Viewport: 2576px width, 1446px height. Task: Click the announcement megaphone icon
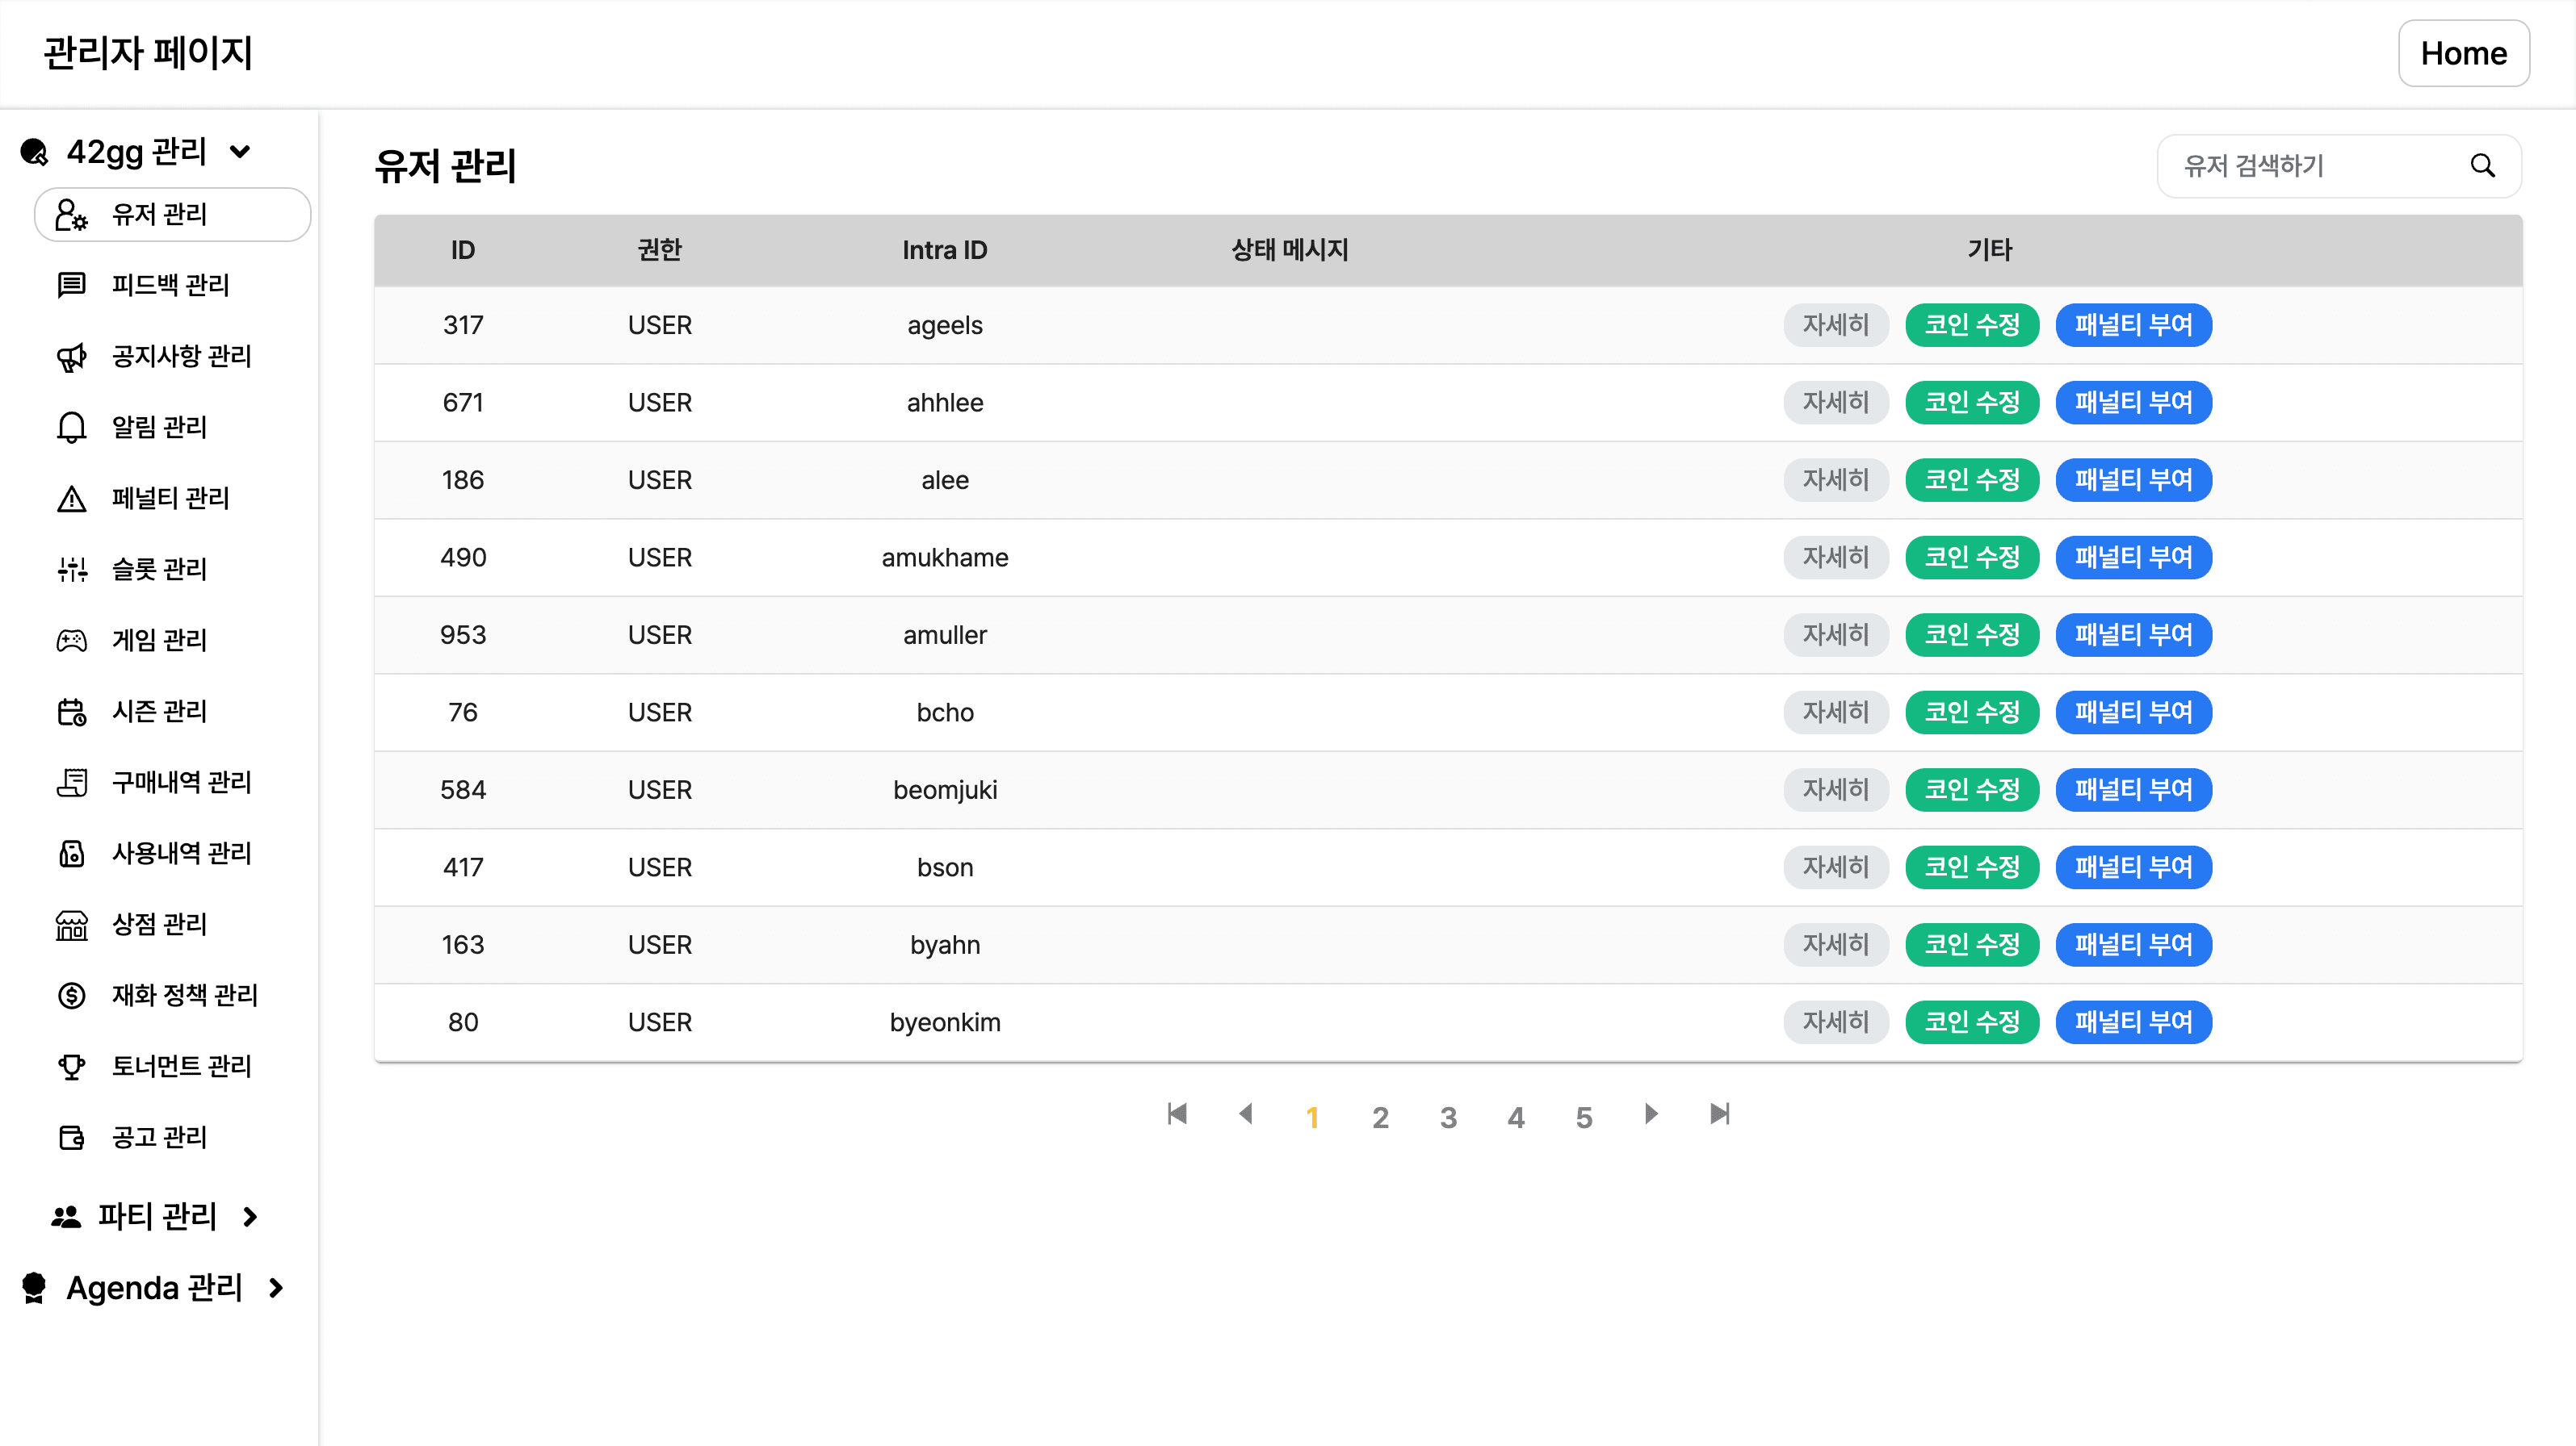[71, 357]
